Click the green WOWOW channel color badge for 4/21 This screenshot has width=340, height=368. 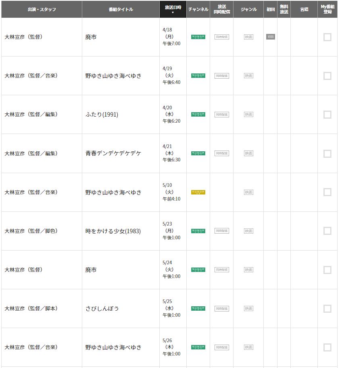click(x=198, y=153)
